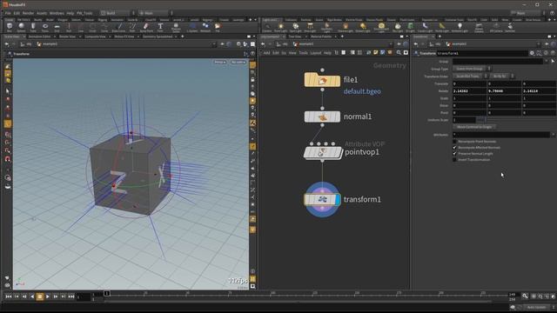
Task: Uncheck Recompute Affected Normals
Action: [x=454, y=147]
